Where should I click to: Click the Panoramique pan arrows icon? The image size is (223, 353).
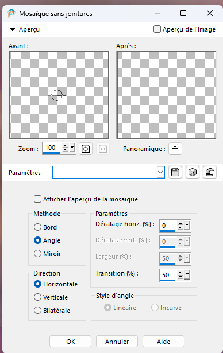pyautogui.click(x=175, y=149)
